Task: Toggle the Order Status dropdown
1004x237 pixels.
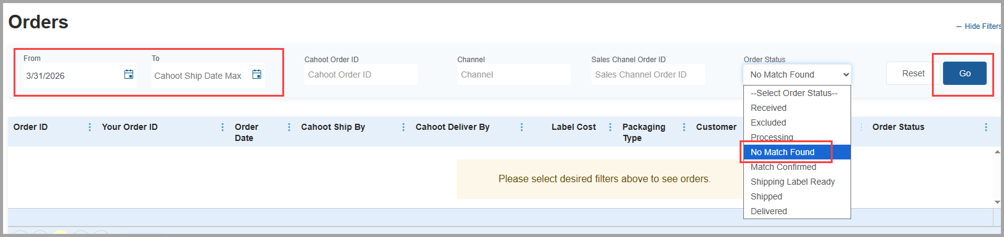Action: point(798,74)
